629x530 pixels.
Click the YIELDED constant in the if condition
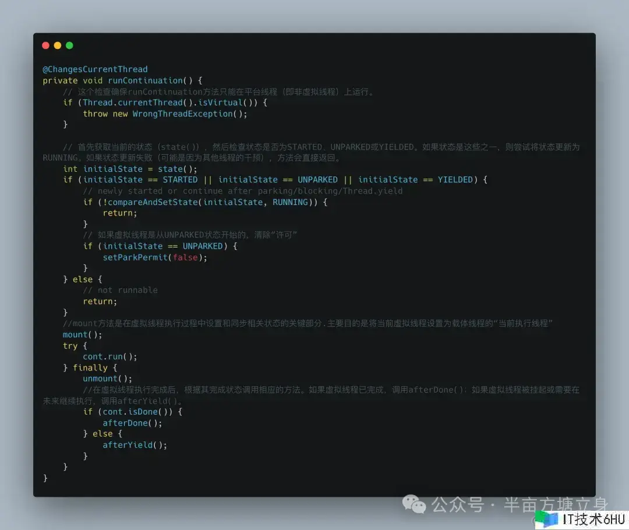455,180
